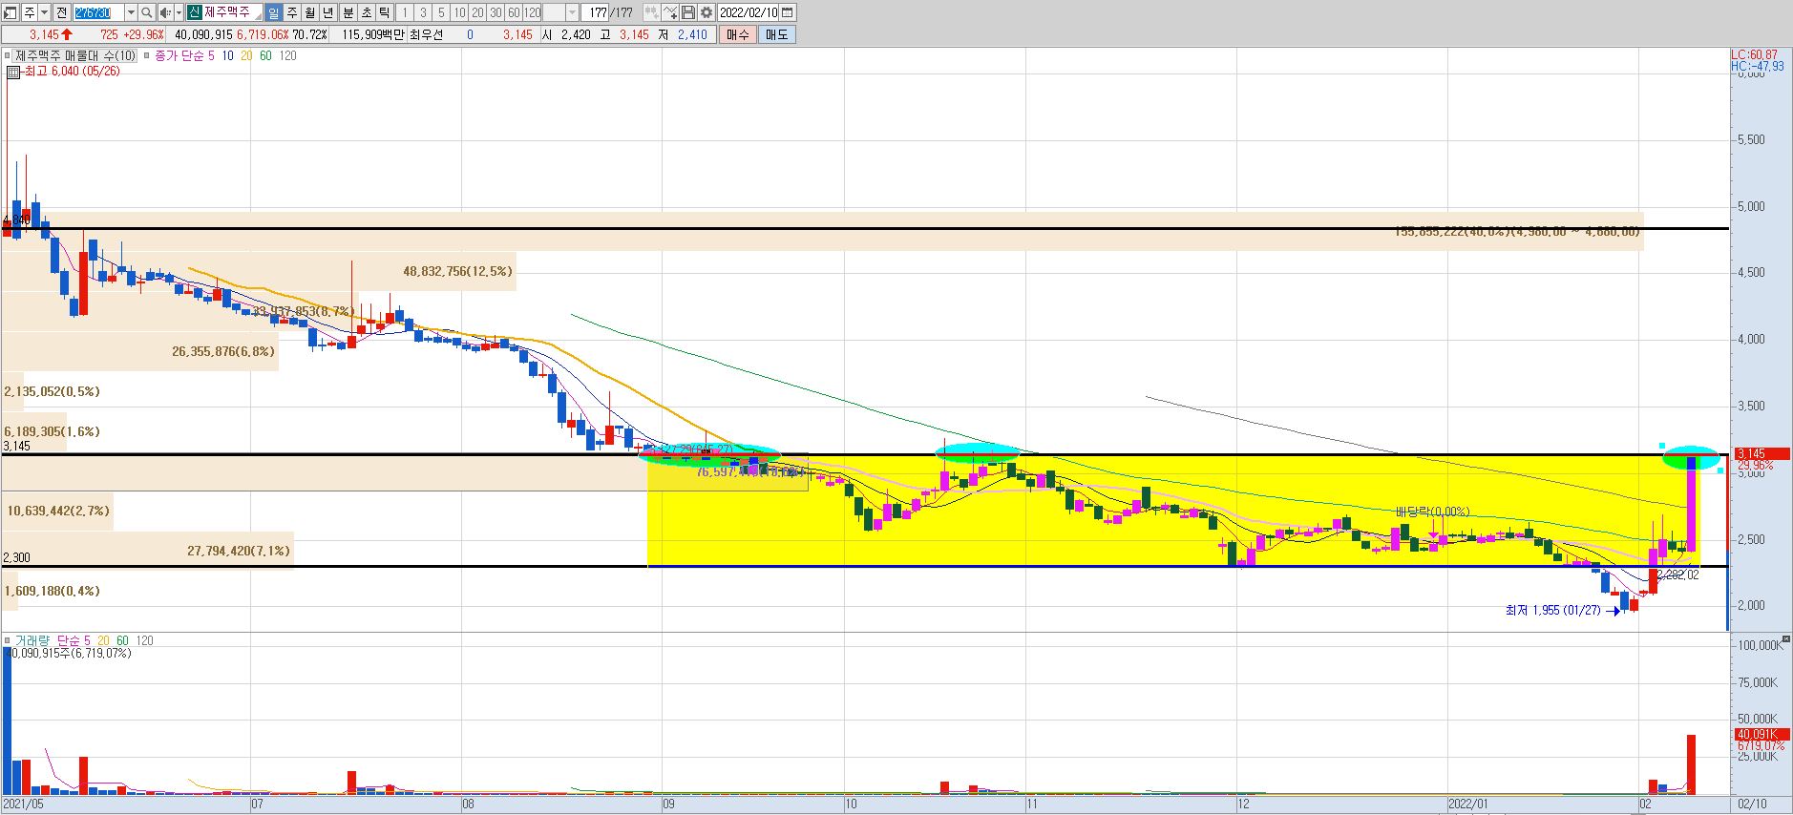Click the add indicator line icon
The height and width of the screenshot is (815, 1793).
(x=670, y=12)
